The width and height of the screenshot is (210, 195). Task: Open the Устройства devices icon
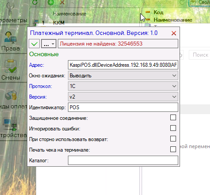tap(11, 123)
